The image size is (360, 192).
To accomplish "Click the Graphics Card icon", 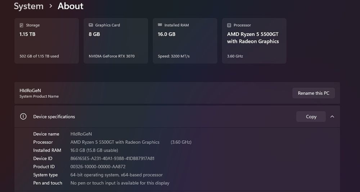I will coord(91,25).
